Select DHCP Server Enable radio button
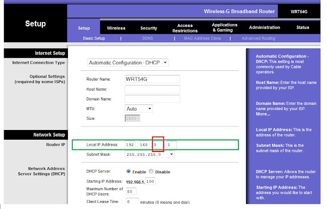 click(x=128, y=171)
